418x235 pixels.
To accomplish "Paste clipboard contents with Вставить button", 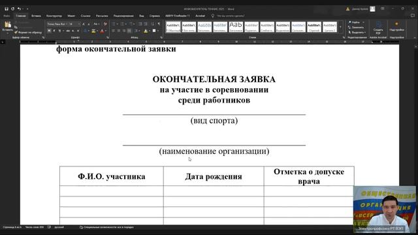I will [7, 27].
